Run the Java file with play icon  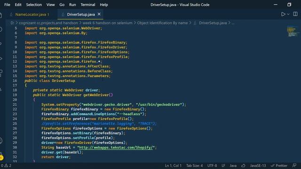283,14
